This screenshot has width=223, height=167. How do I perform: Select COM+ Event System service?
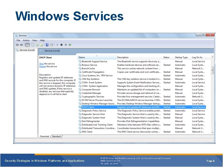click(142, 83)
